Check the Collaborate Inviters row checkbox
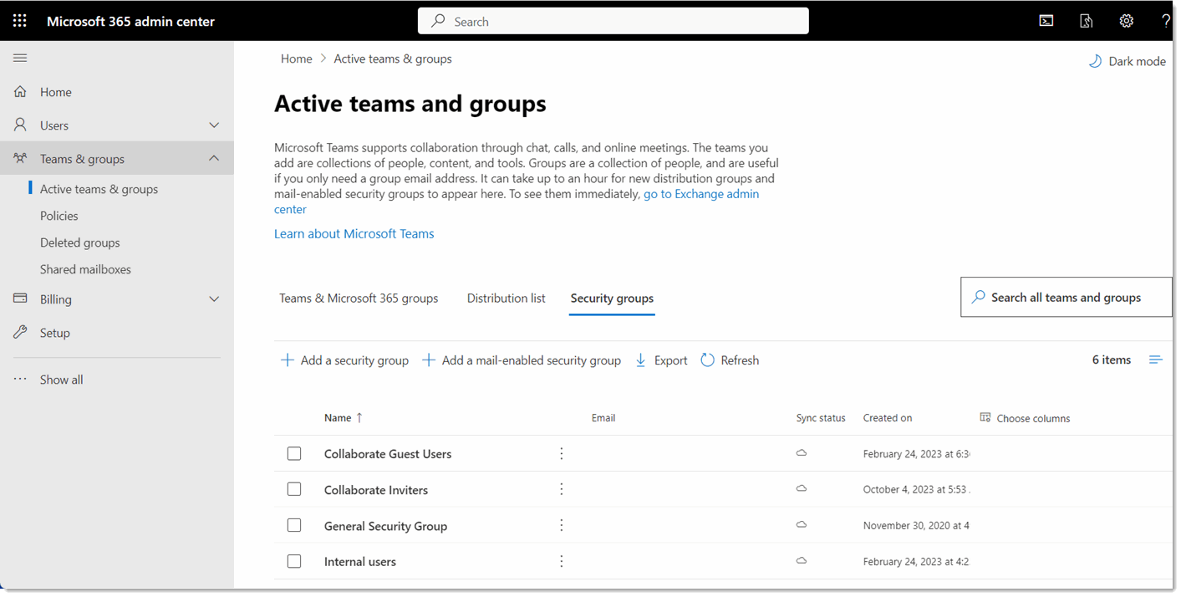Screen dimensions: 1181x597 point(294,489)
